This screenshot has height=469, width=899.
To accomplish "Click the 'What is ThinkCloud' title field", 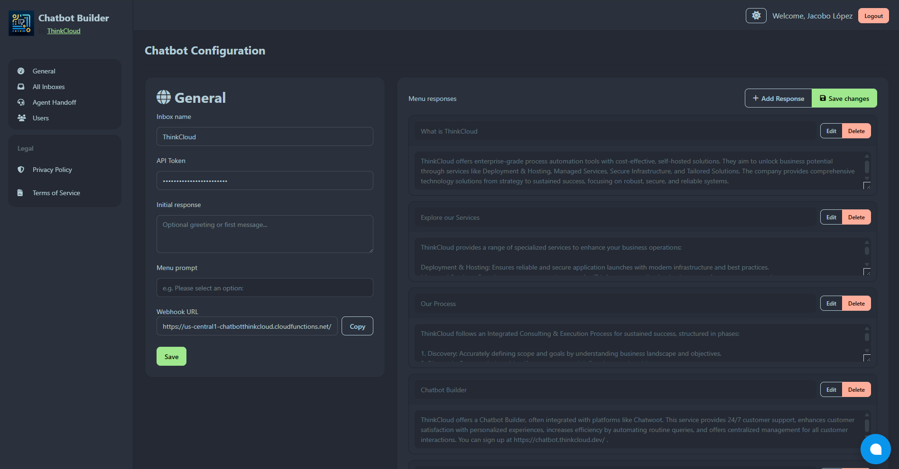I will [x=616, y=131].
